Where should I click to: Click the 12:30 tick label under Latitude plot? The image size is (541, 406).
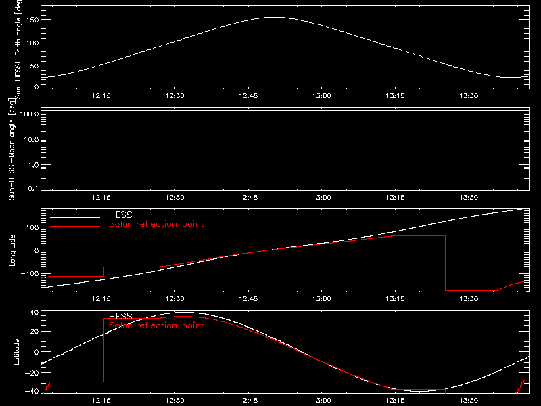tap(174, 401)
